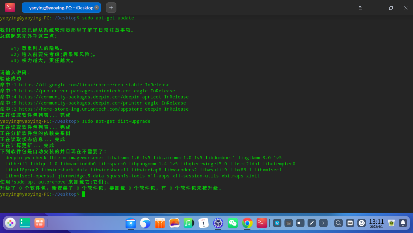Open a new terminal tab with the plus button
Screen dimensions: 413x233
pos(111,8)
